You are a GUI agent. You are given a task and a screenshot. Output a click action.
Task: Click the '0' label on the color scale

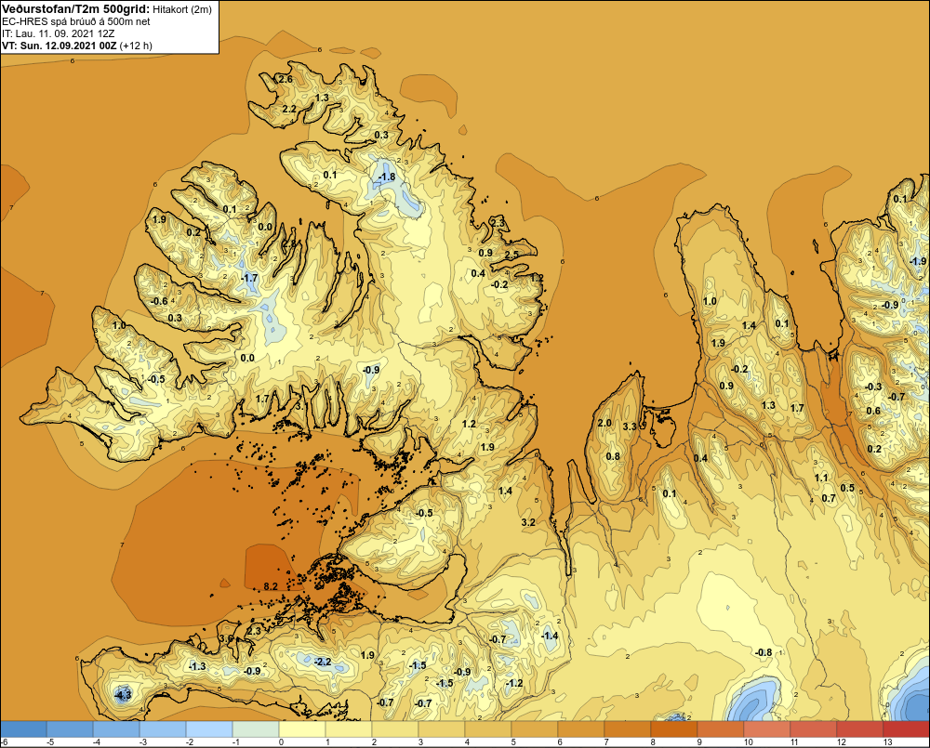pos(281,742)
